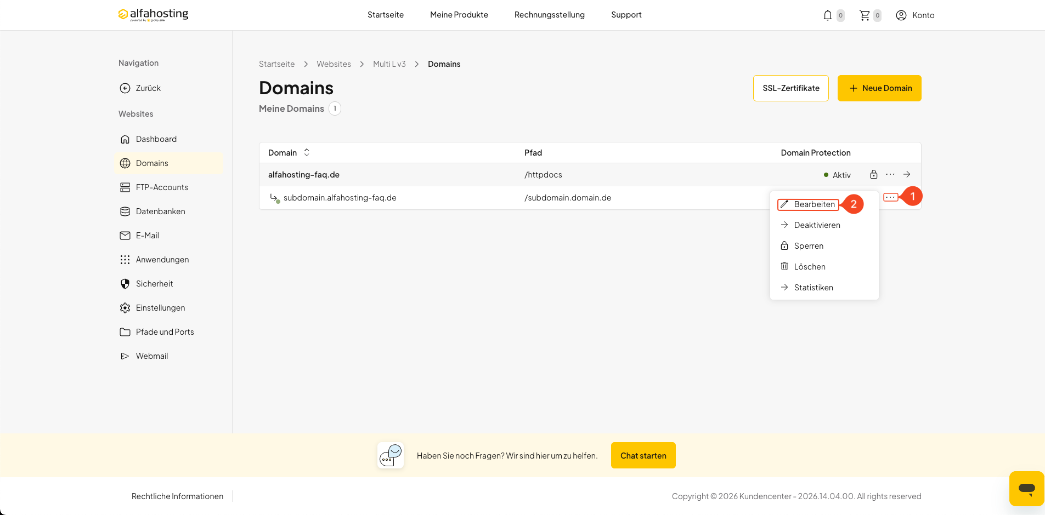Click the chat bubbles illustration icon
Screen dimensions: 1045x515
tap(391, 455)
